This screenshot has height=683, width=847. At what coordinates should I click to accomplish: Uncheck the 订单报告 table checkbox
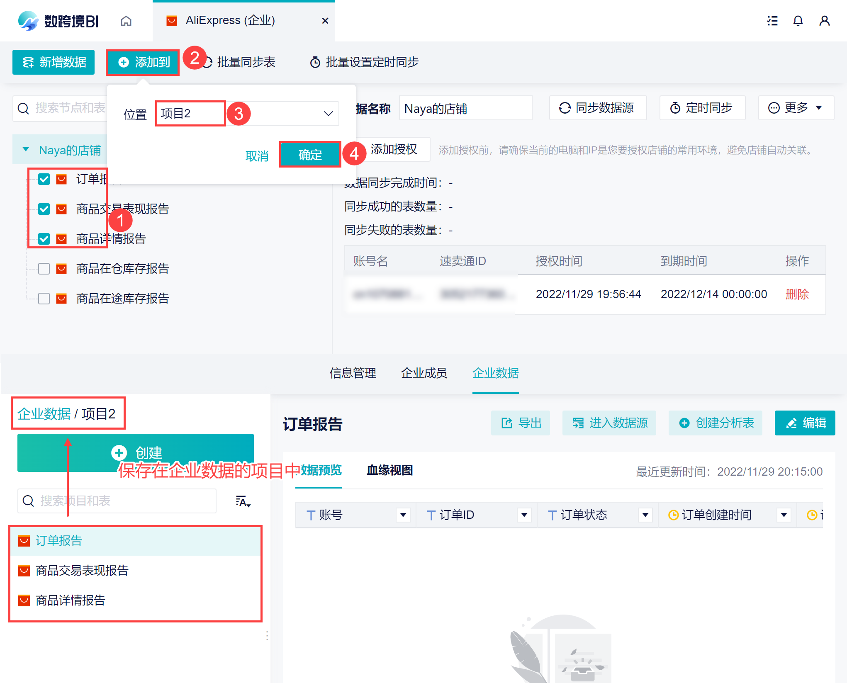(44, 179)
